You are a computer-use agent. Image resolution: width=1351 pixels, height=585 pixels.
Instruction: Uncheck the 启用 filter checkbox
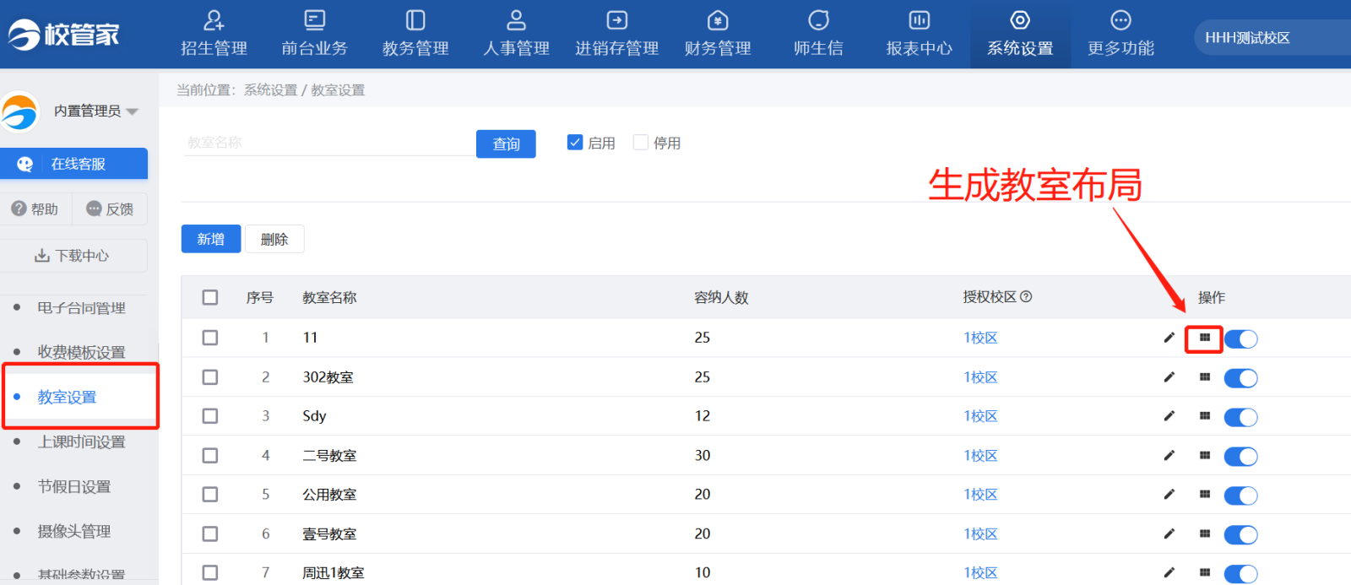tap(575, 143)
